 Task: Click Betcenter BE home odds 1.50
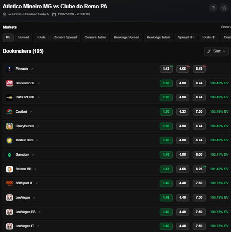coord(166,83)
